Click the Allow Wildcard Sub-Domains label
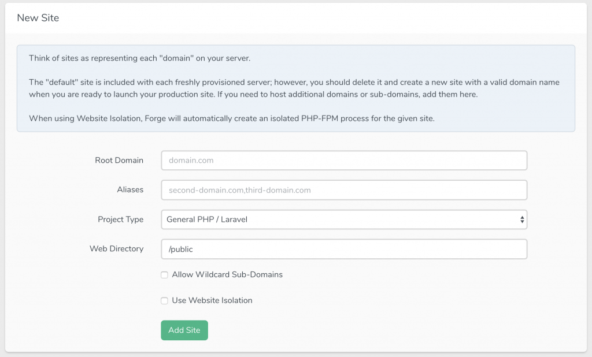 click(227, 275)
